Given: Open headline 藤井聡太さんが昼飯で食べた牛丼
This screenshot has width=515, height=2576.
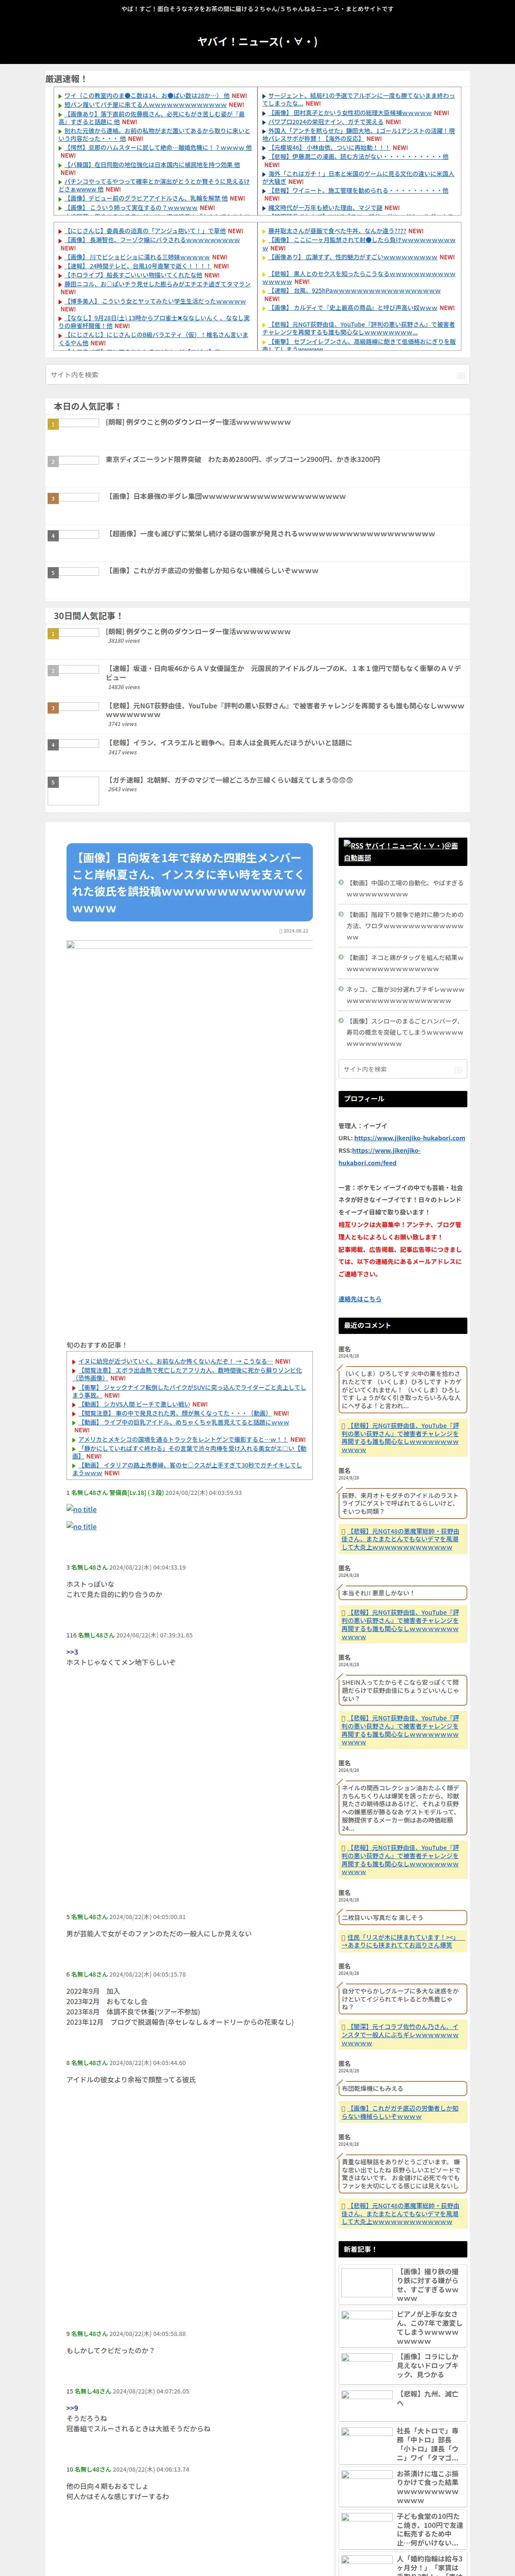Looking at the screenshot, I should [337, 231].
